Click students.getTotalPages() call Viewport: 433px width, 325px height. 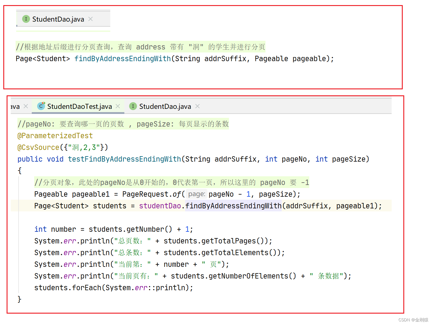point(216,241)
